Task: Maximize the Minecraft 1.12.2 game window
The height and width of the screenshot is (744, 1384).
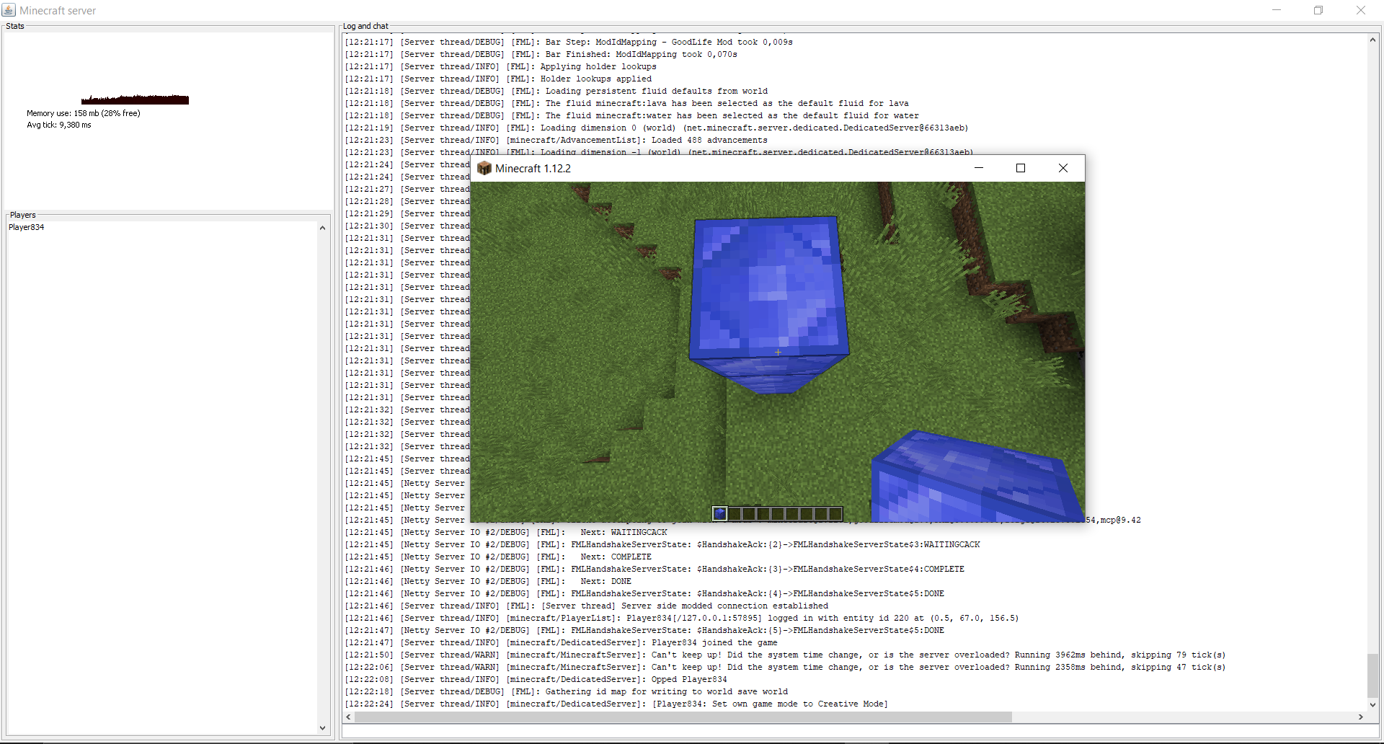Action: (1020, 168)
